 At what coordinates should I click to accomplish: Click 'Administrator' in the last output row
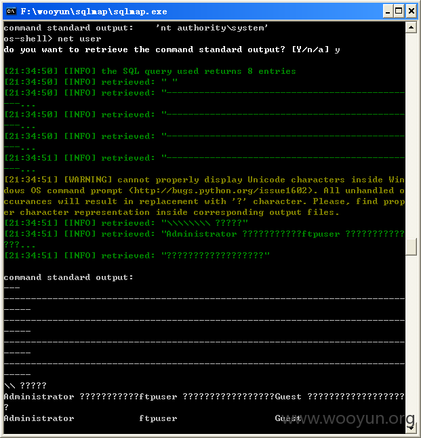[39, 418]
